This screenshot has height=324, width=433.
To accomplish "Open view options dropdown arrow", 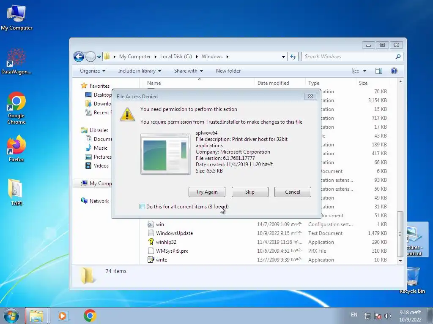I will click(x=364, y=71).
